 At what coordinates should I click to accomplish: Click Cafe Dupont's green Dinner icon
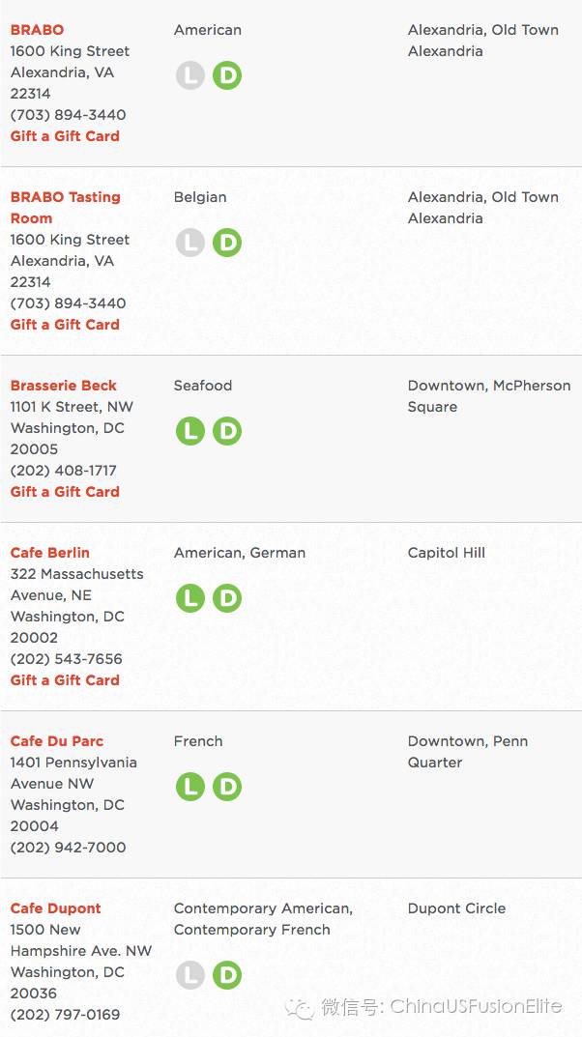click(227, 975)
